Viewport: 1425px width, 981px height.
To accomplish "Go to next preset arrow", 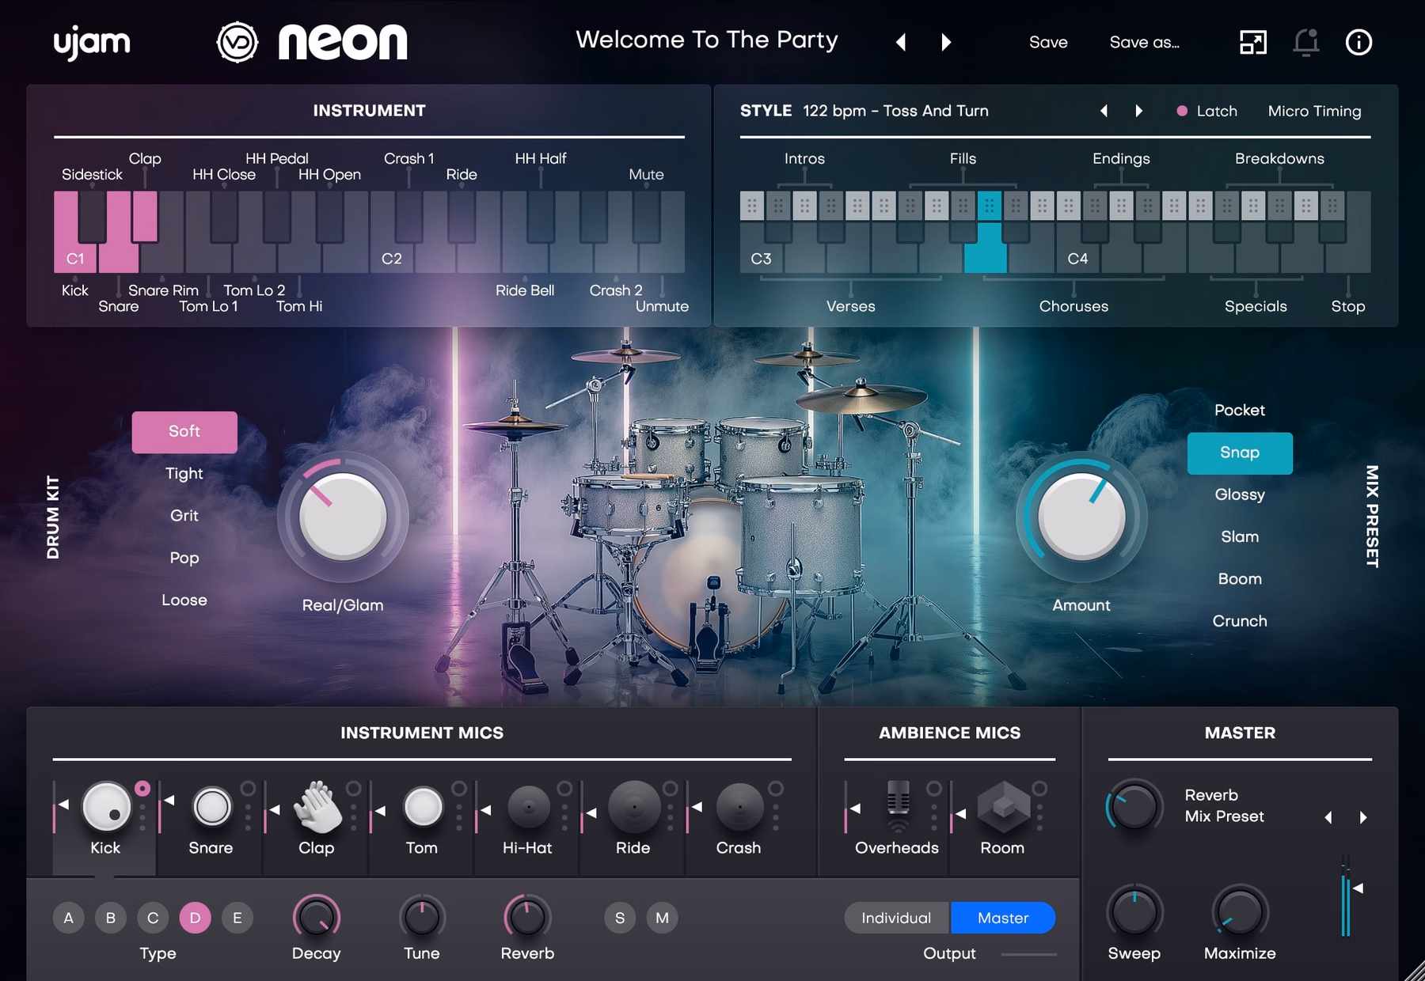I will (946, 42).
